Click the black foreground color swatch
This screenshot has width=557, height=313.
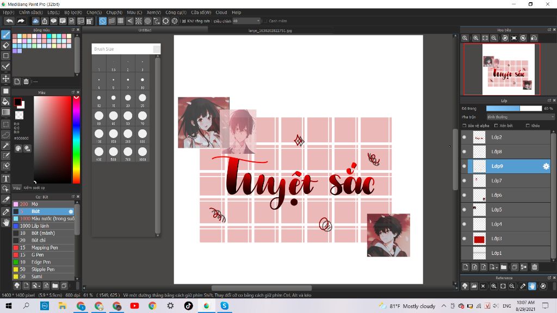(x=17, y=102)
